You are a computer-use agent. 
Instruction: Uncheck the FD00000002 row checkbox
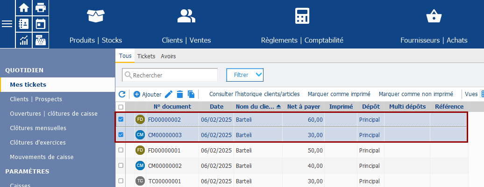(x=121, y=119)
